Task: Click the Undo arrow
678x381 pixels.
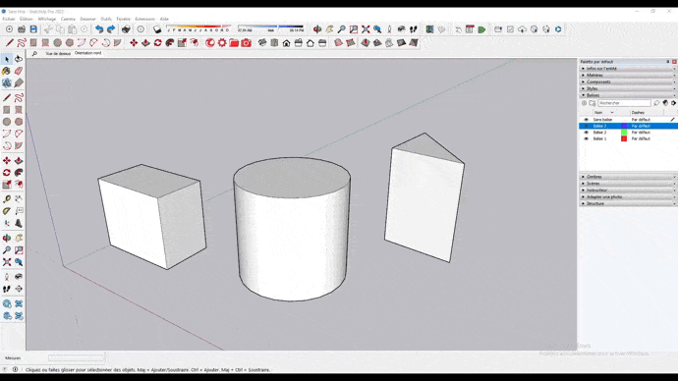Action: coord(99,29)
